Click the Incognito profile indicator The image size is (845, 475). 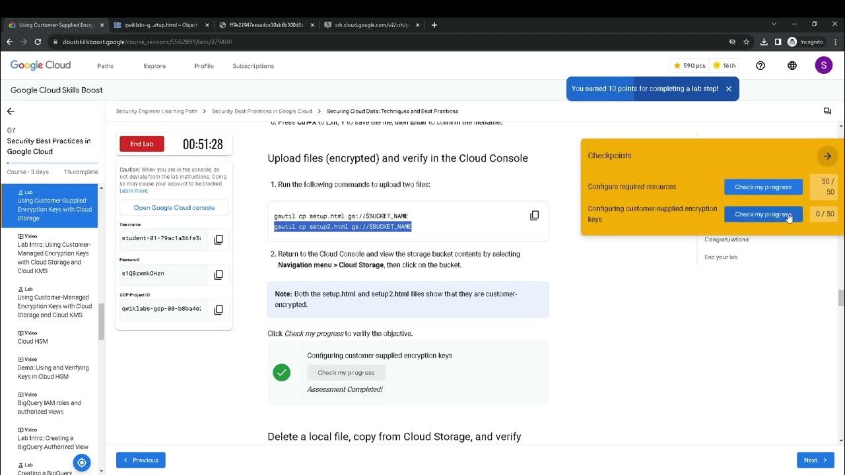(x=805, y=42)
